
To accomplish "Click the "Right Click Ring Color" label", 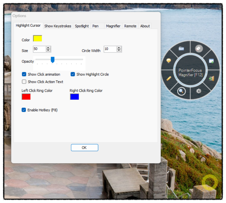I will click(x=86, y=91).
